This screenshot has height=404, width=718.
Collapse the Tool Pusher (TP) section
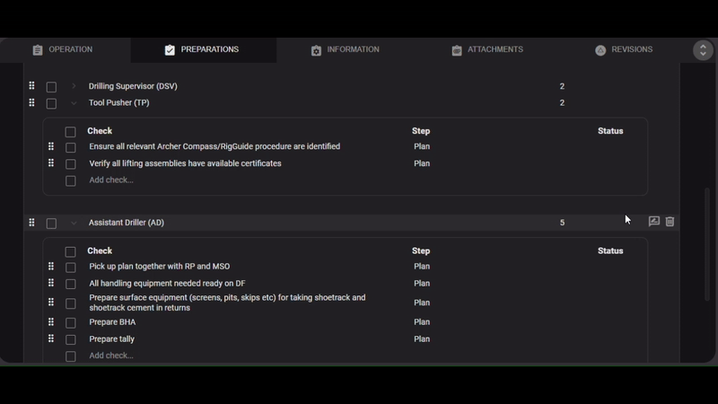[74, 103]
